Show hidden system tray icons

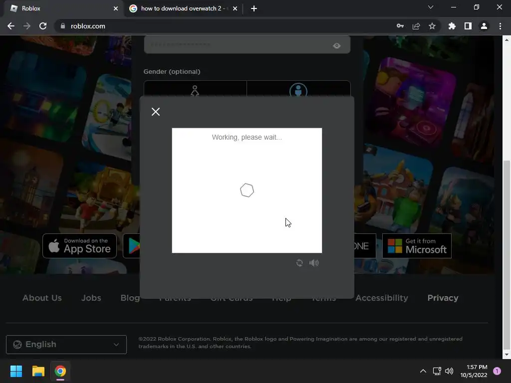pyautogui.click(x=423, y=371)
